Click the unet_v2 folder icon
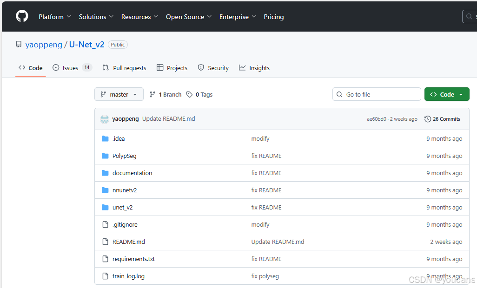This screenshot has height=288, width=477. click(x=105, y=208)
